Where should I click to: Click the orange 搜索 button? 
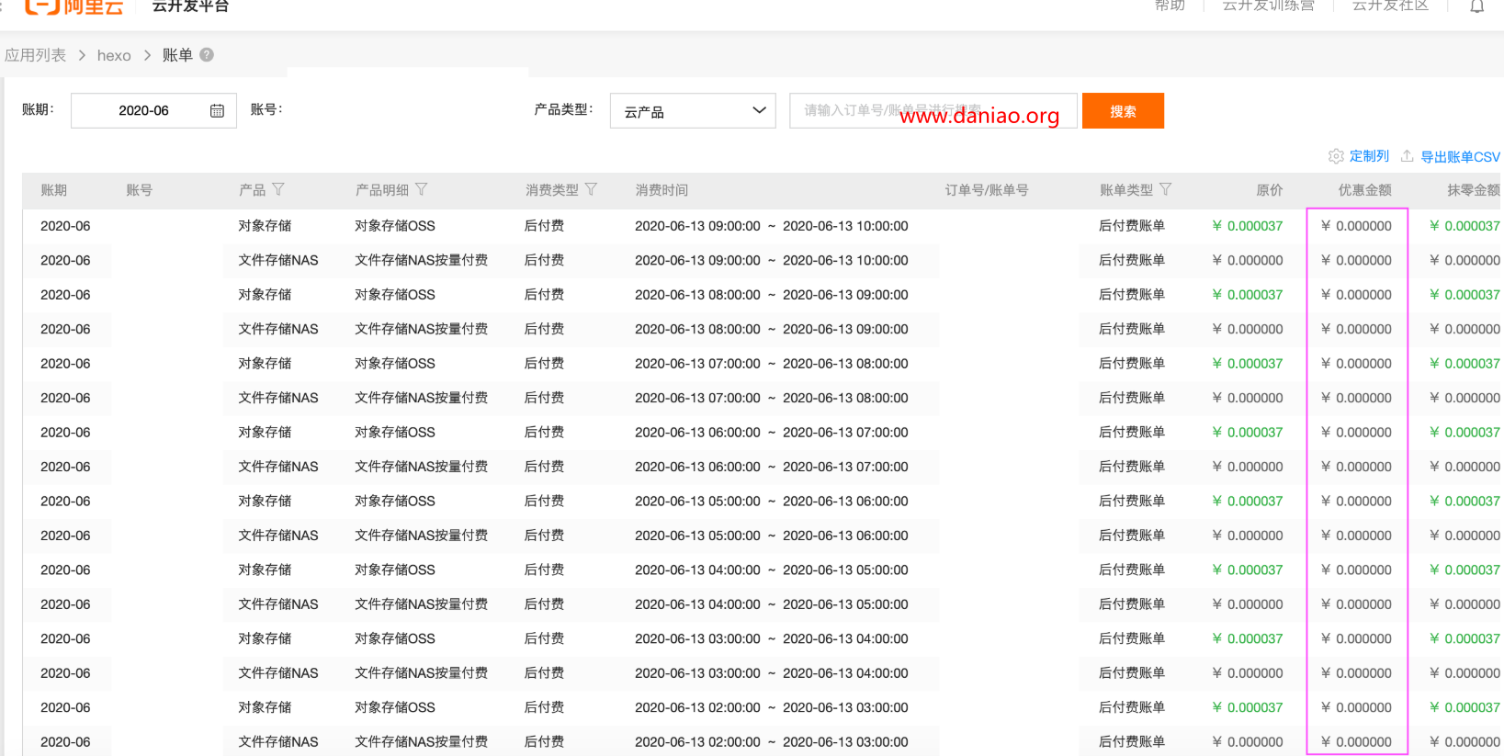pos(1123,111)
